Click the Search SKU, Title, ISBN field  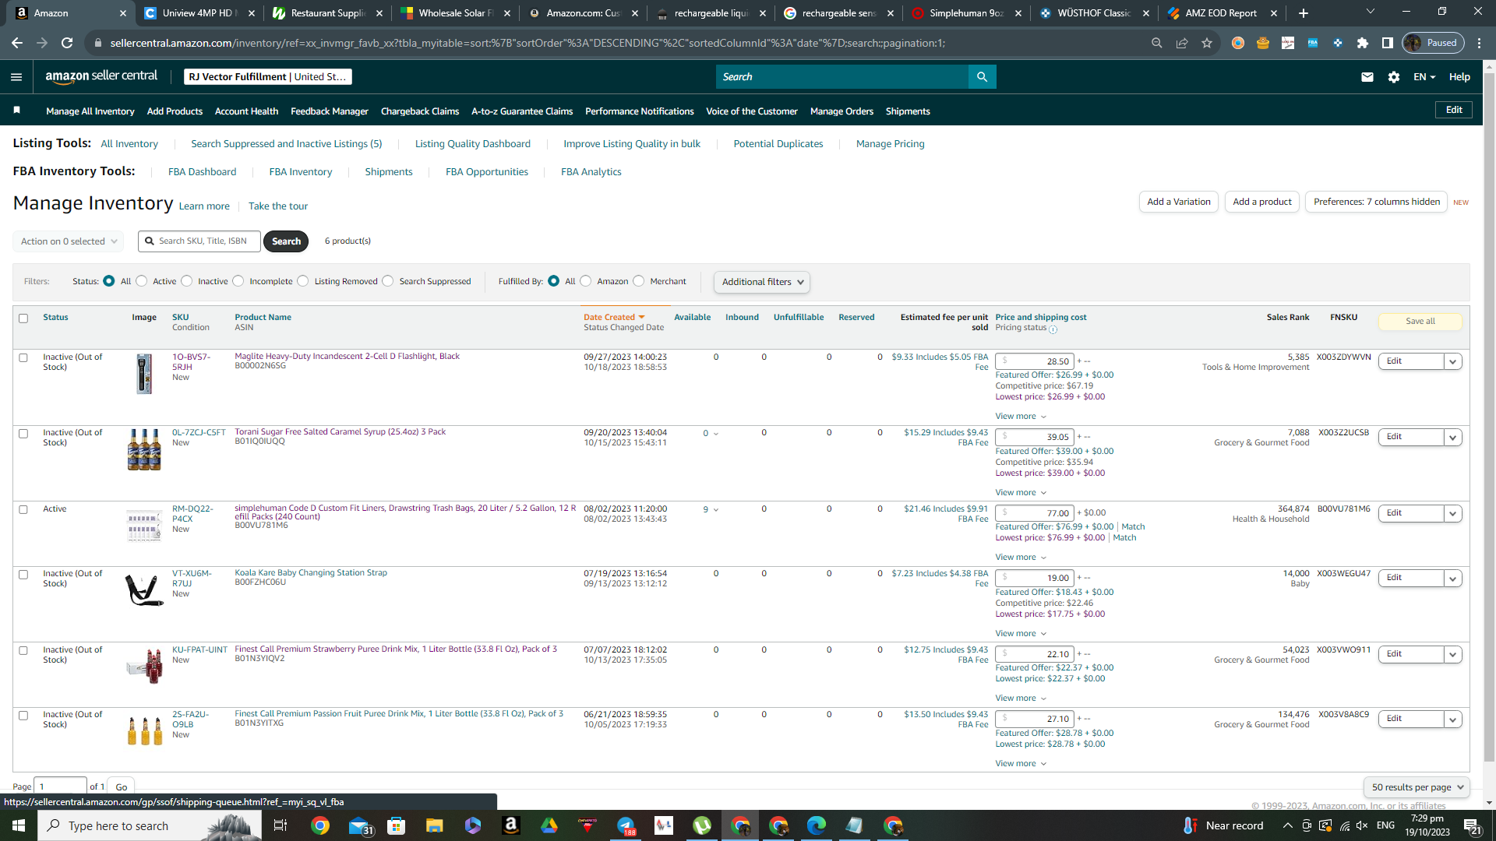[199, 241]
